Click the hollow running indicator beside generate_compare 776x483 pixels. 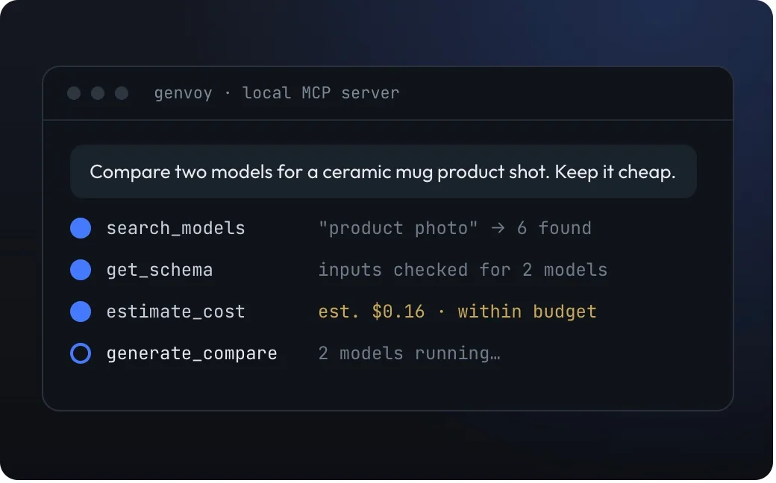[81, 353]
